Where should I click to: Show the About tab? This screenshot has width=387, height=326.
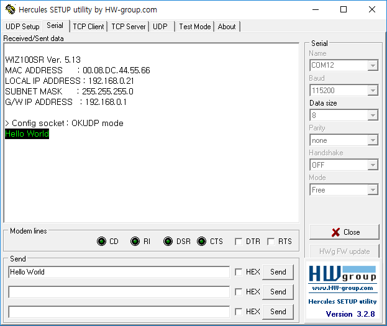[x=227, y=27]
